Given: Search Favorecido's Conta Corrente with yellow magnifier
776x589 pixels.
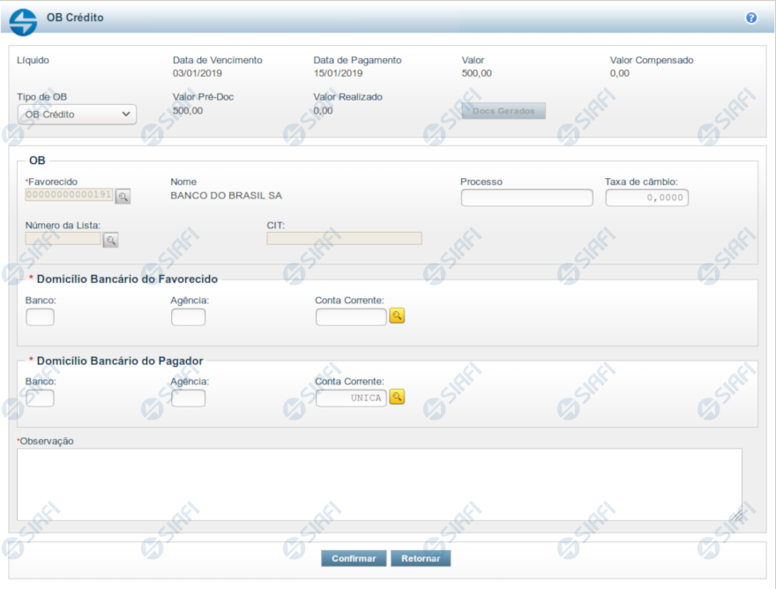Looking at the screenshot, I should [397, 317].
